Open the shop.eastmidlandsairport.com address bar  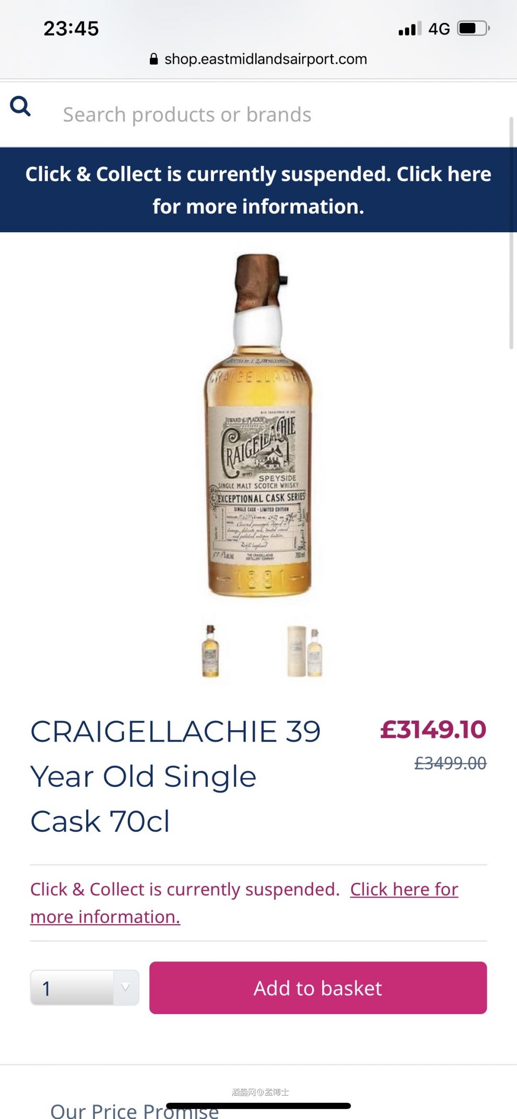point(258,59)
